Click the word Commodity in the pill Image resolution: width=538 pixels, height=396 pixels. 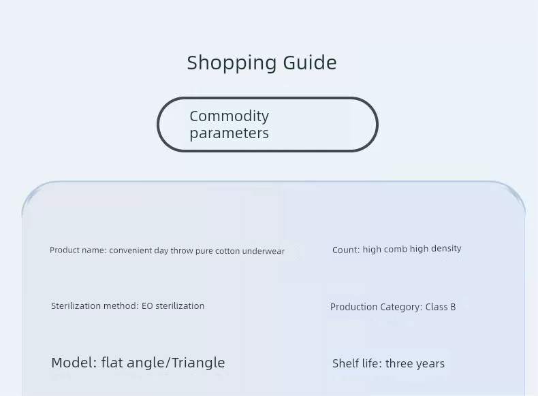[230, 116]
